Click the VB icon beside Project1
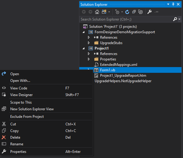Image resolution: width=183 pixels, height=158 pixels. 91,48
